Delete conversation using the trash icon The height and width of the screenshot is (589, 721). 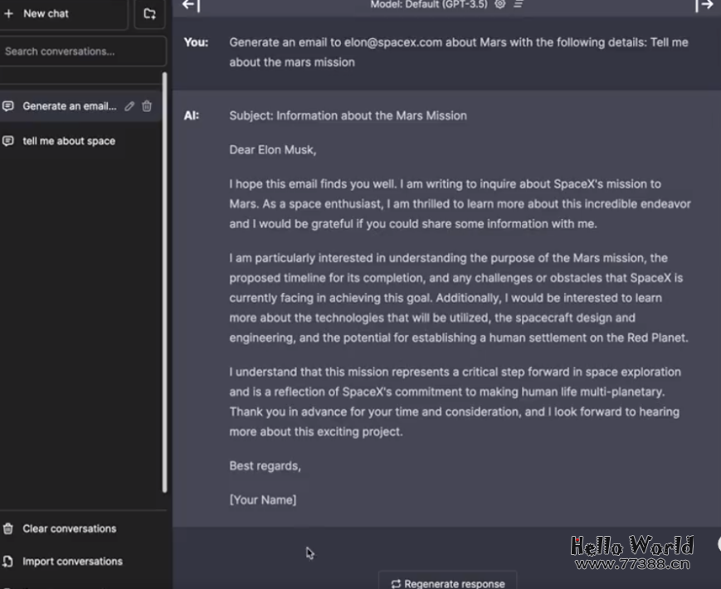tap(147, 106)
